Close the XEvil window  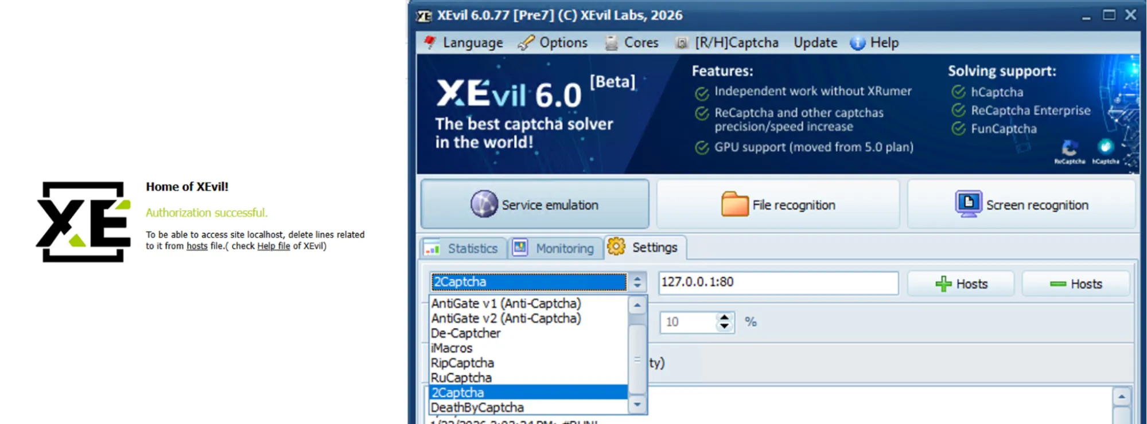1130,15
